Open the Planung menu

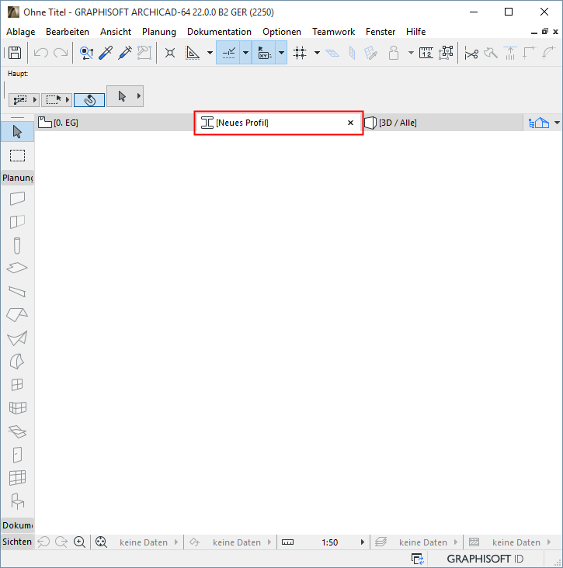[159, 32]
